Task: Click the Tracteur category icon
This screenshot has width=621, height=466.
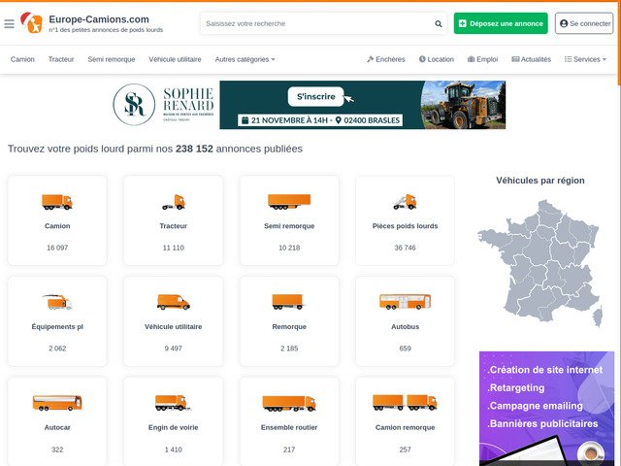Action: [x=173, y=202]
